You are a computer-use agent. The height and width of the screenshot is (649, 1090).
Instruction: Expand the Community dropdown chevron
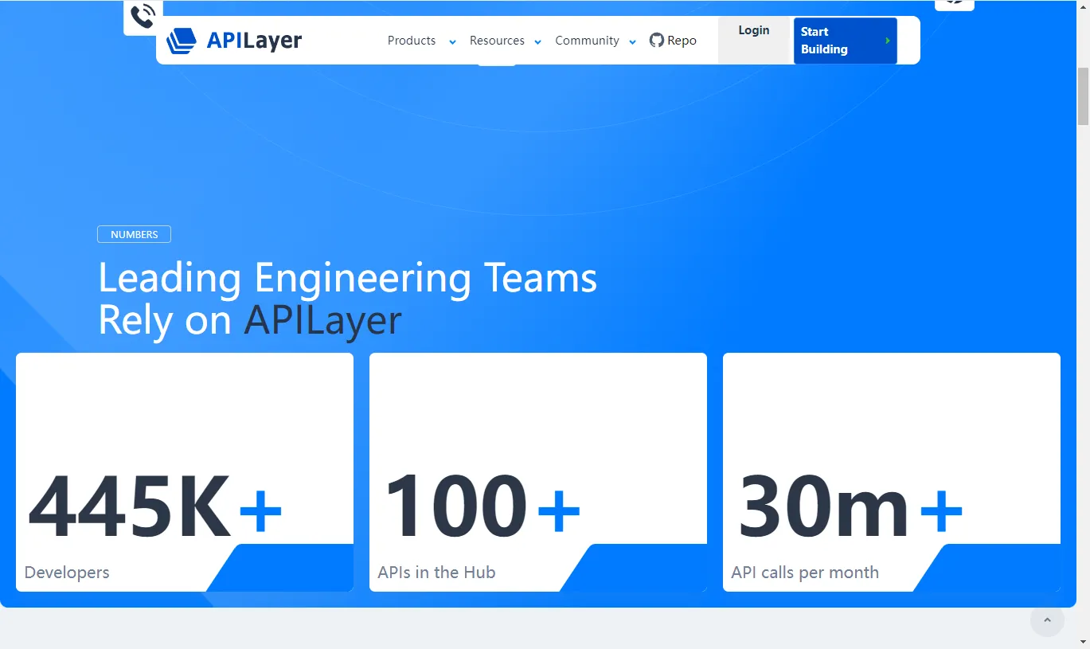click(x=632, y=42)
